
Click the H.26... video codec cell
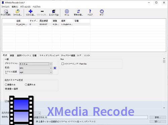pyautogui.click(x=56, y=24)
